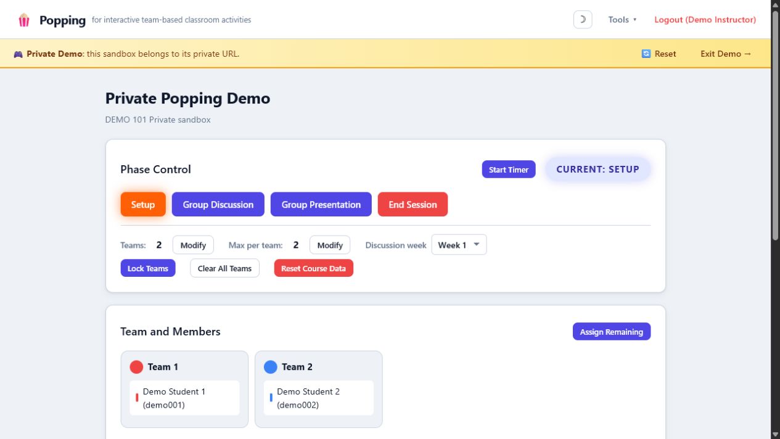Viewport: 780px width, 439px height.
Task: Clear All Teams
Action: 224,268
